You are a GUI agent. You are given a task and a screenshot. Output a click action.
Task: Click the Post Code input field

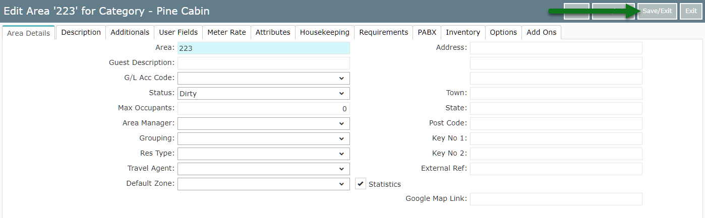click(x=556, y=123)
